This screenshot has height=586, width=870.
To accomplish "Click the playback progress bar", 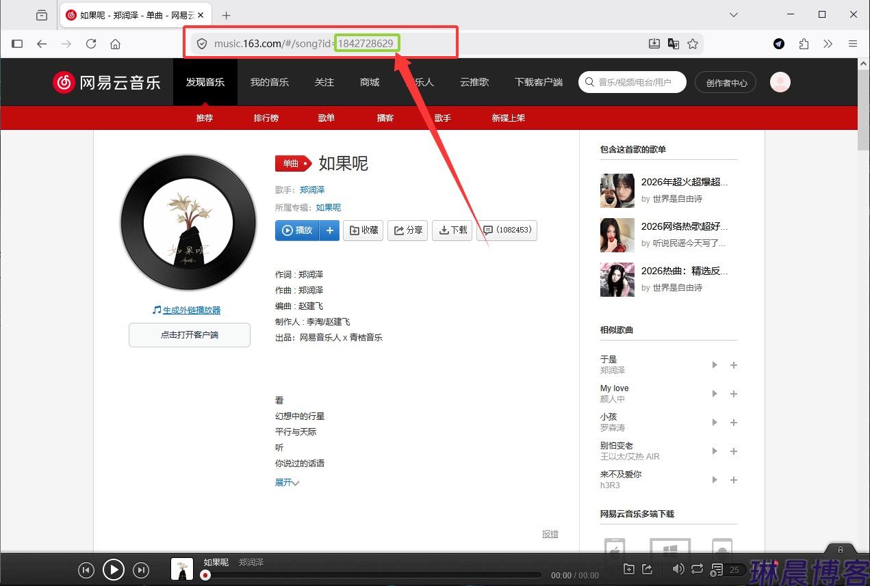I will click(x=370, y=575).
